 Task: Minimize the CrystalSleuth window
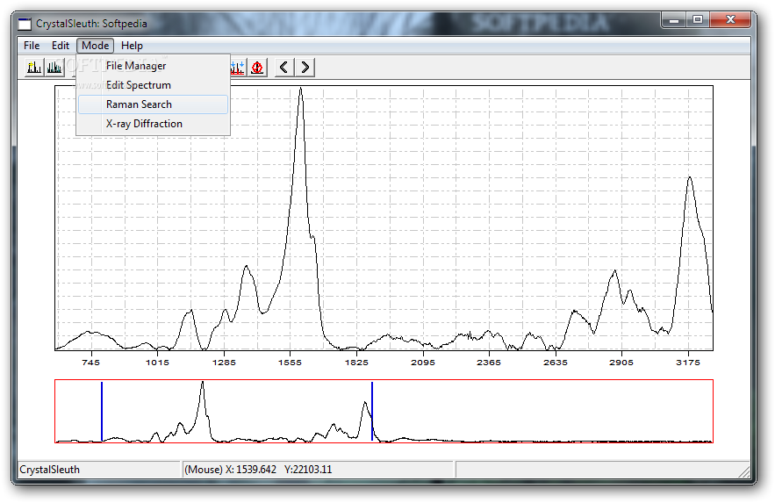tap(674, 20)
